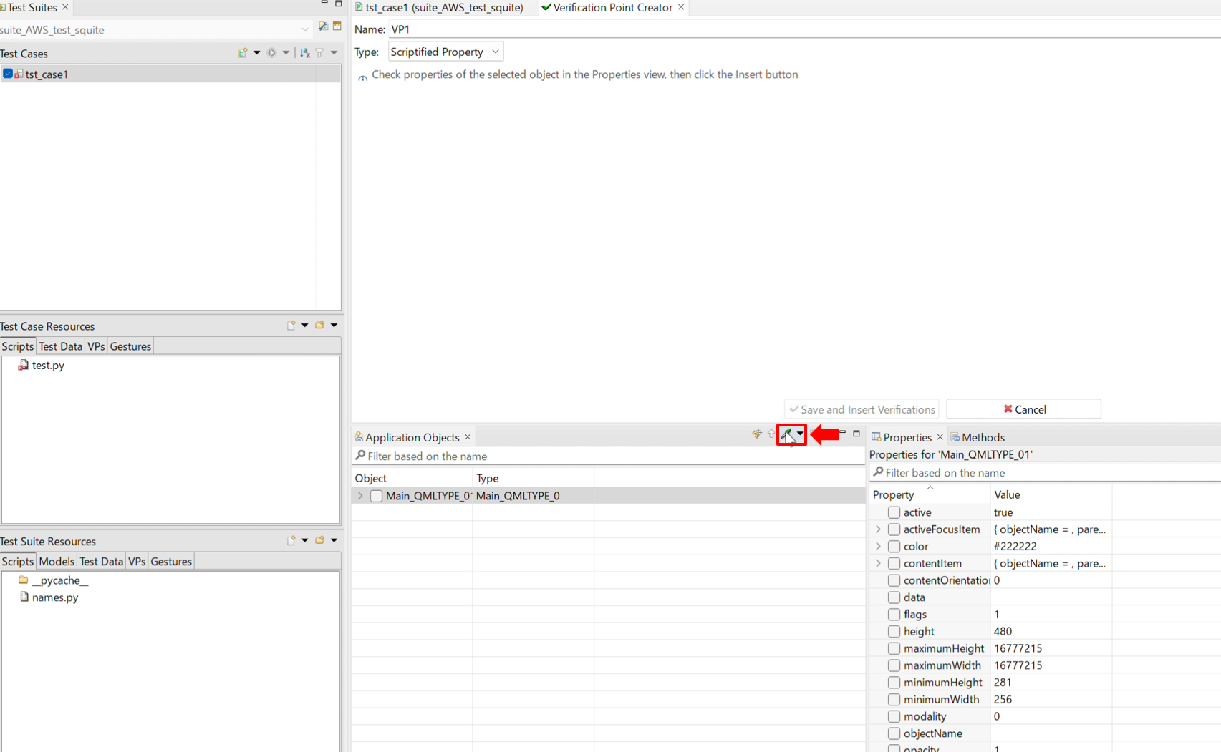Tick the Main_QMLTYPE_0 object checkbox
The height and width of the screenshot is (752, 1221).
coord(376,496)
